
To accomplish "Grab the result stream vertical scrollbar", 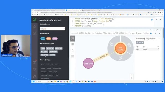I will (x=163, y=32).
